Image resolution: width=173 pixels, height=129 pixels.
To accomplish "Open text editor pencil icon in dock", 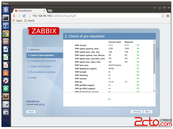I will click(6, 104).
